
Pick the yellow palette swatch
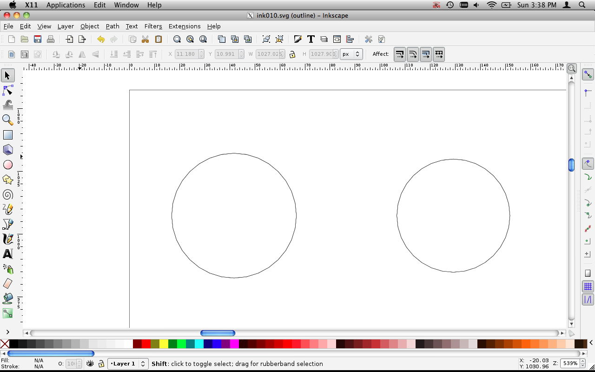pos(164,344)
